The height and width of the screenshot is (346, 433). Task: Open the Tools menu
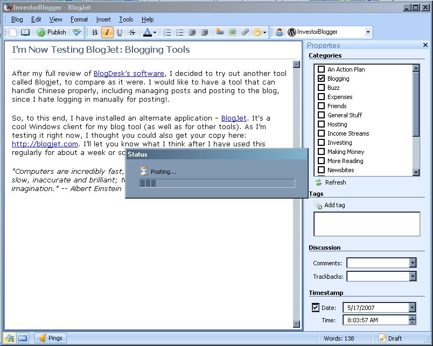click(x=126, y=19)
